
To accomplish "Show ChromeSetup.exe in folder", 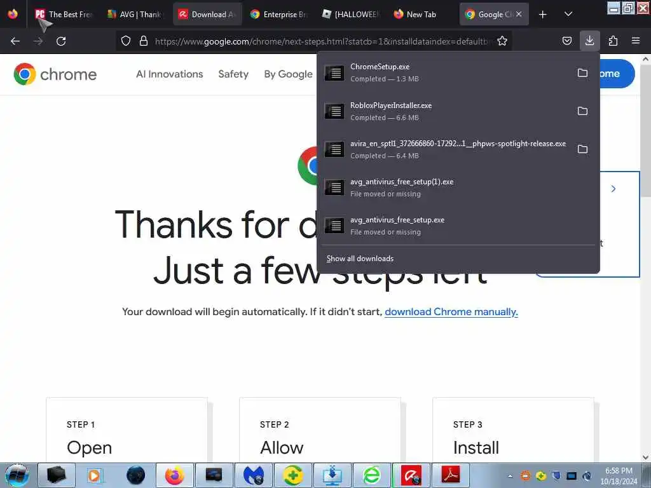I will (x=582, y=73).
